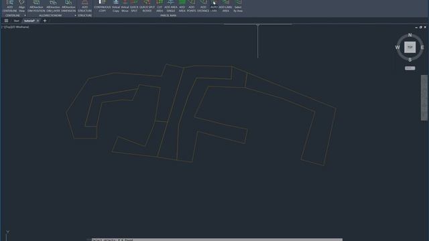Open the AllDirection Dim Position tool
429x241 pixels.
pos(36,6)
